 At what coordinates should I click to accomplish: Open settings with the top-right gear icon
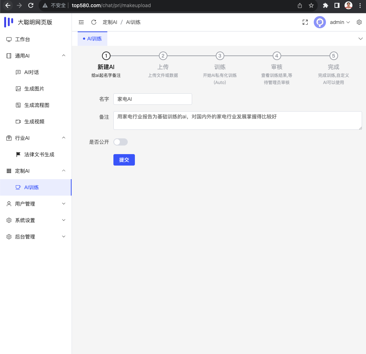(359, 22)
